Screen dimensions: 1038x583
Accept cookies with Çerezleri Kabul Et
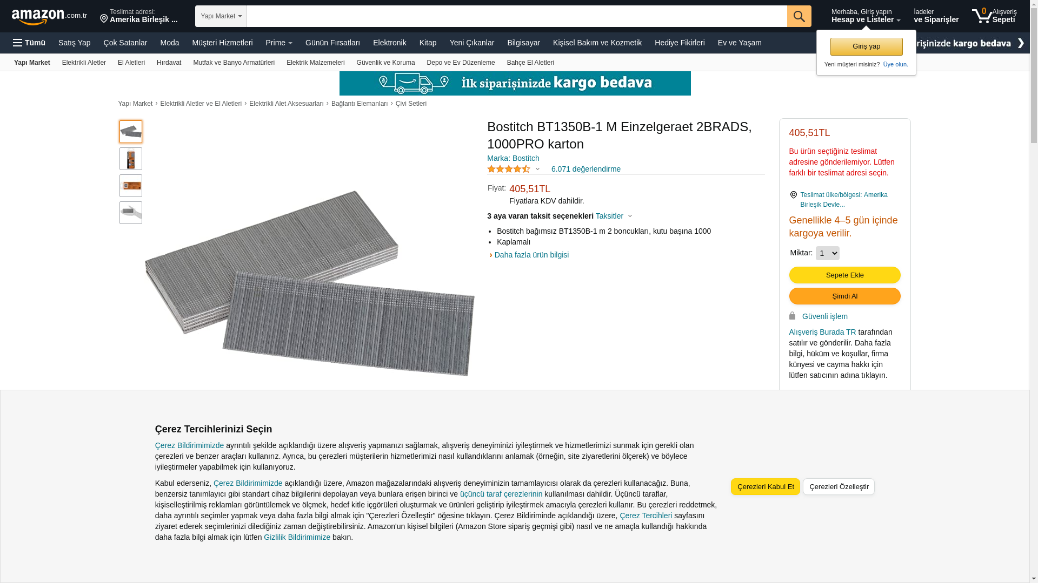(x=765, y=486)
